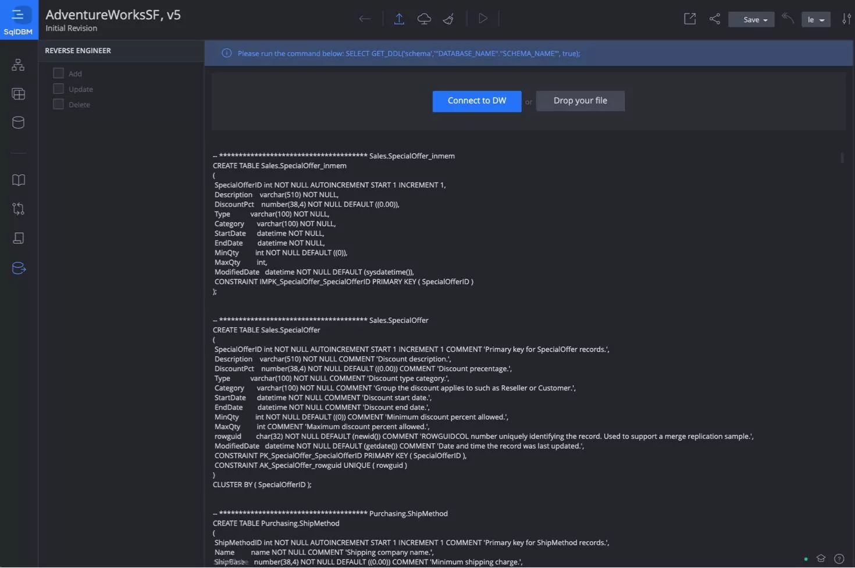Enable the Add checkbox
The width and height of the screenshot is (855, 568).
click(x=58, y=73)
